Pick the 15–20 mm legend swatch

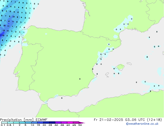(x=40, y=123)
